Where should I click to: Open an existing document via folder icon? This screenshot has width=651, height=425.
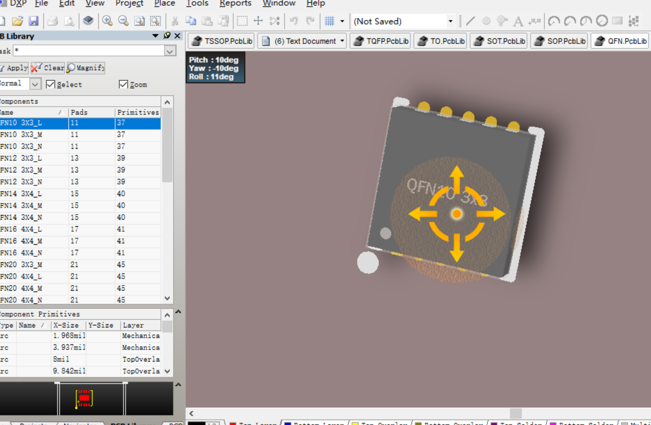click(18, 21)
